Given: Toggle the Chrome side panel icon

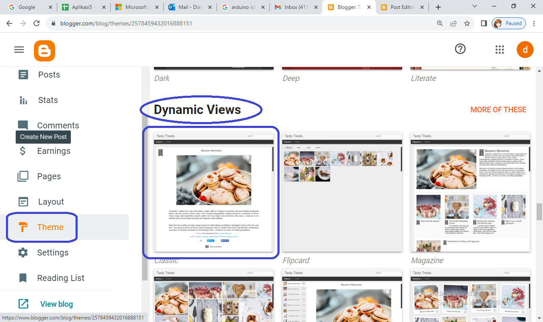Looking at the screenshot, I should click(x=484, y=23).
